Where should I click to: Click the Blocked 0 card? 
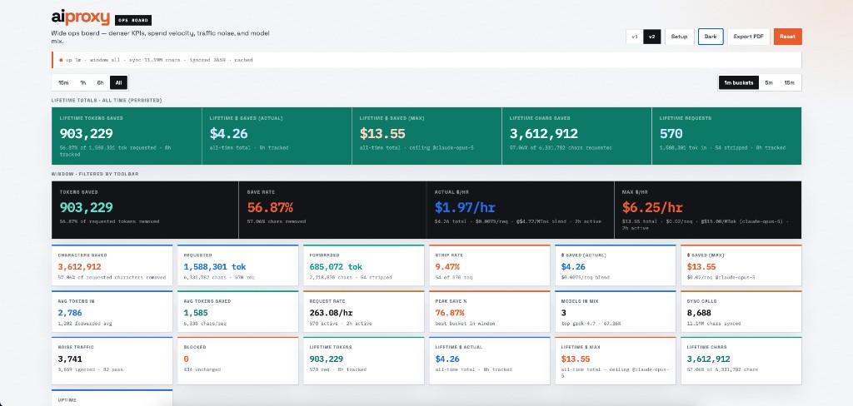coord(237,361)
